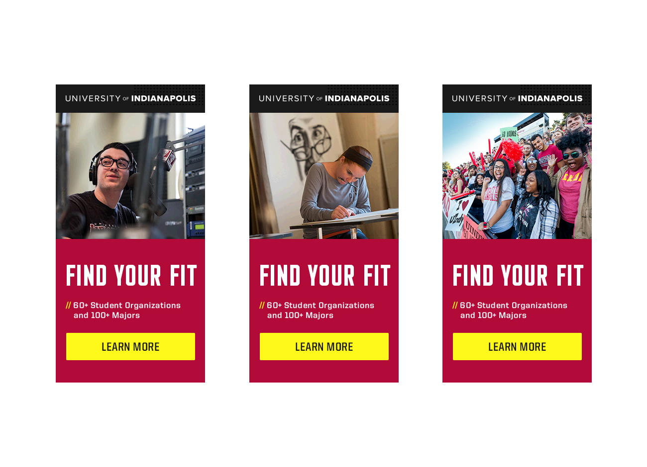Click yellow double-slash mark in middle ad
The image size is (647, 467).
262,305
